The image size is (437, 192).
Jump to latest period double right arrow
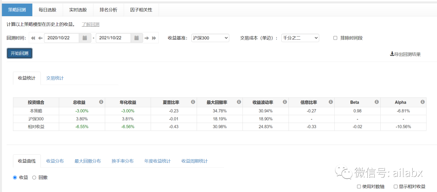[x=154, y=38]
